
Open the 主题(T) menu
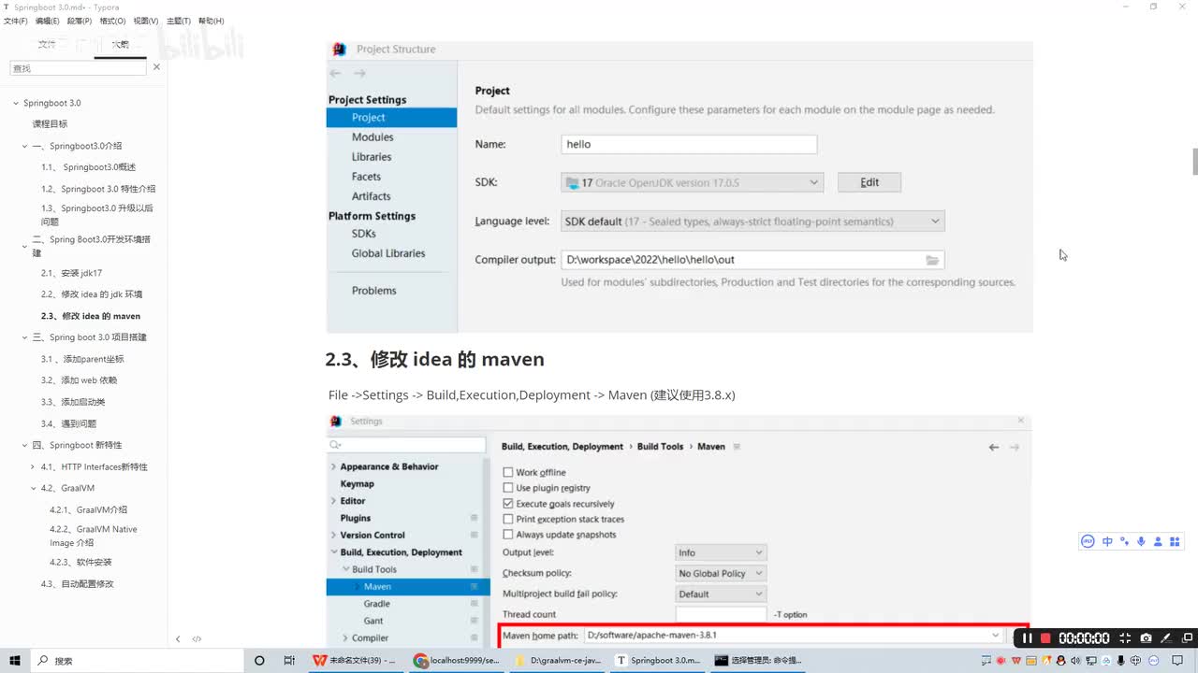pos(178,21)
